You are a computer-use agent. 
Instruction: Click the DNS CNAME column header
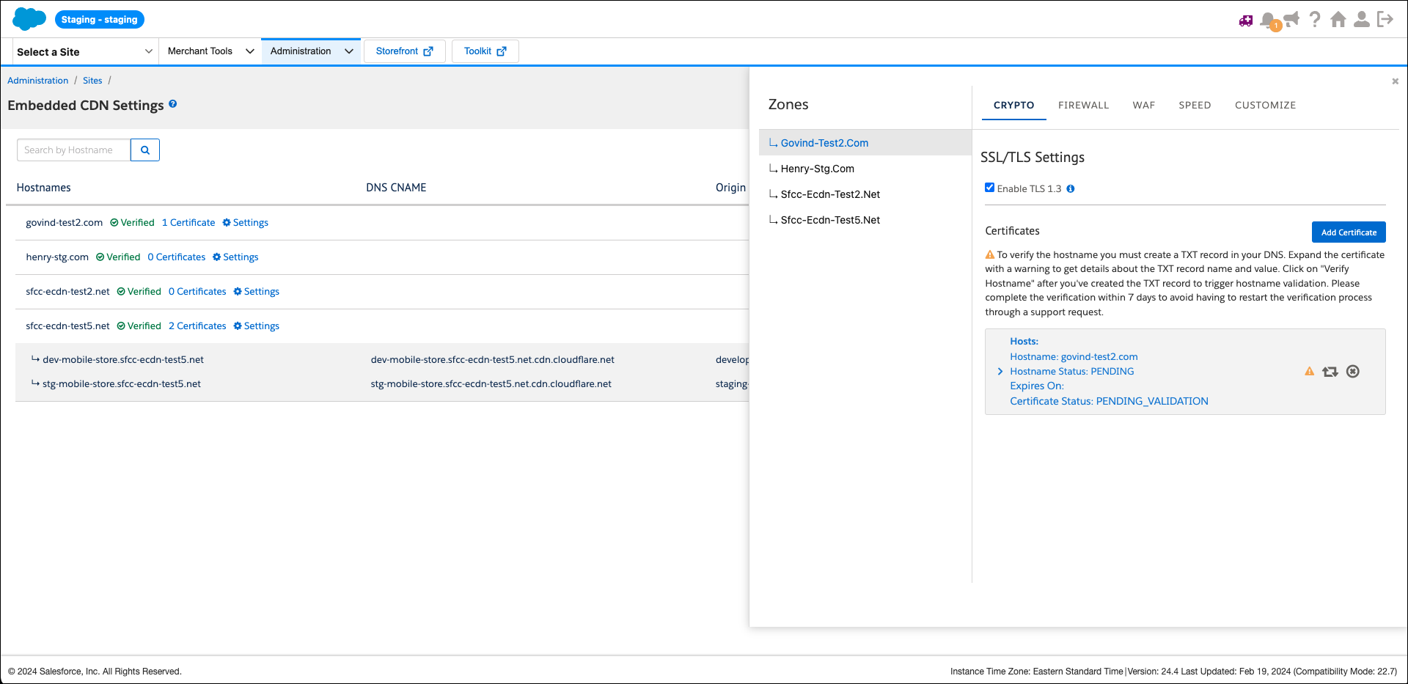click(396, 188)
